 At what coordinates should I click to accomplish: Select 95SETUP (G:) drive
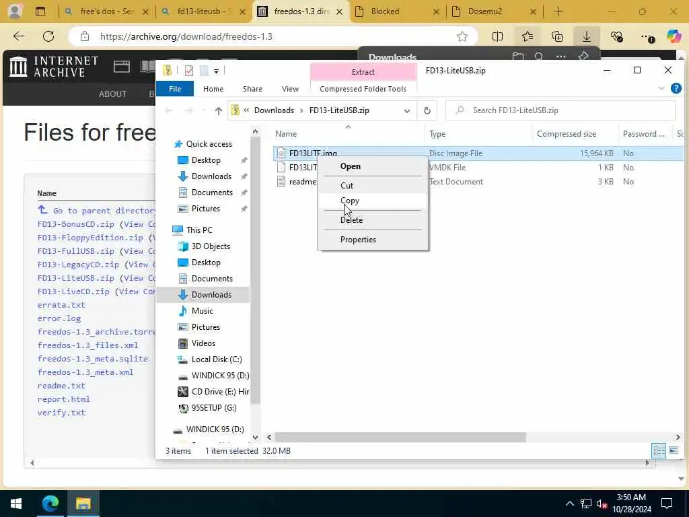(213, 408)
